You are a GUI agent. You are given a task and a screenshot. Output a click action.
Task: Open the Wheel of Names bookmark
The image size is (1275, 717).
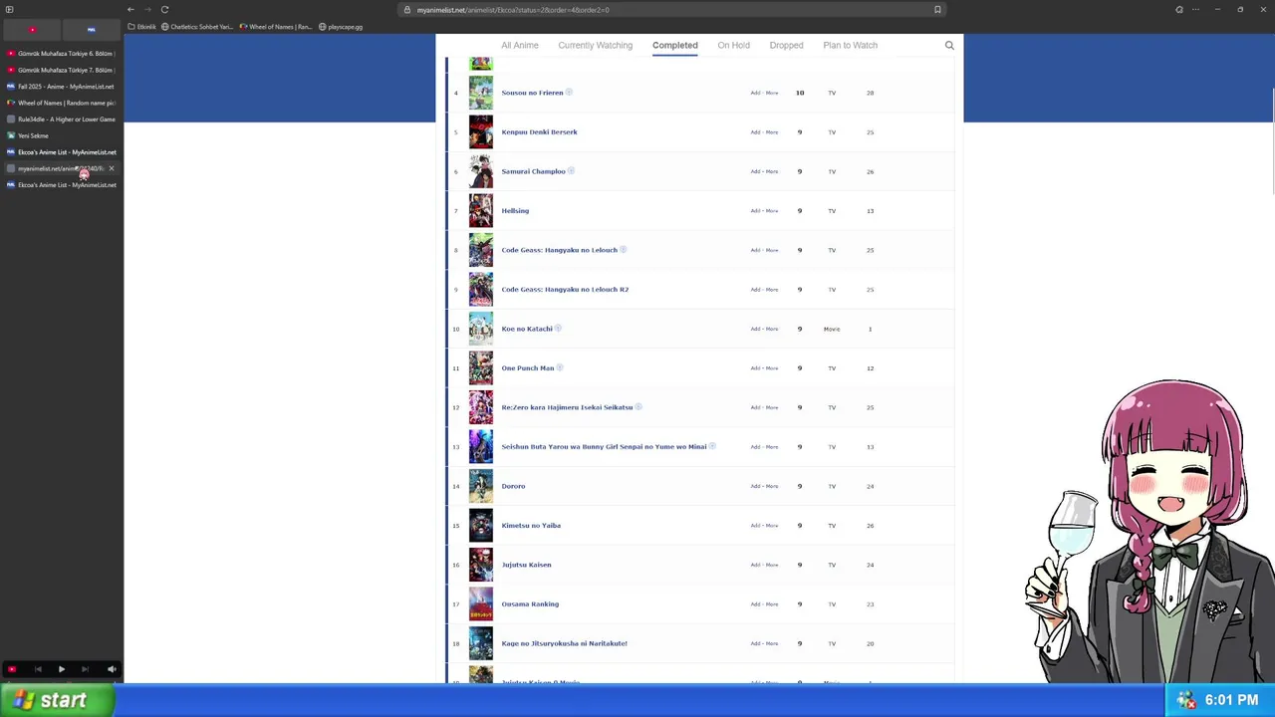click(x=276, y=27)
